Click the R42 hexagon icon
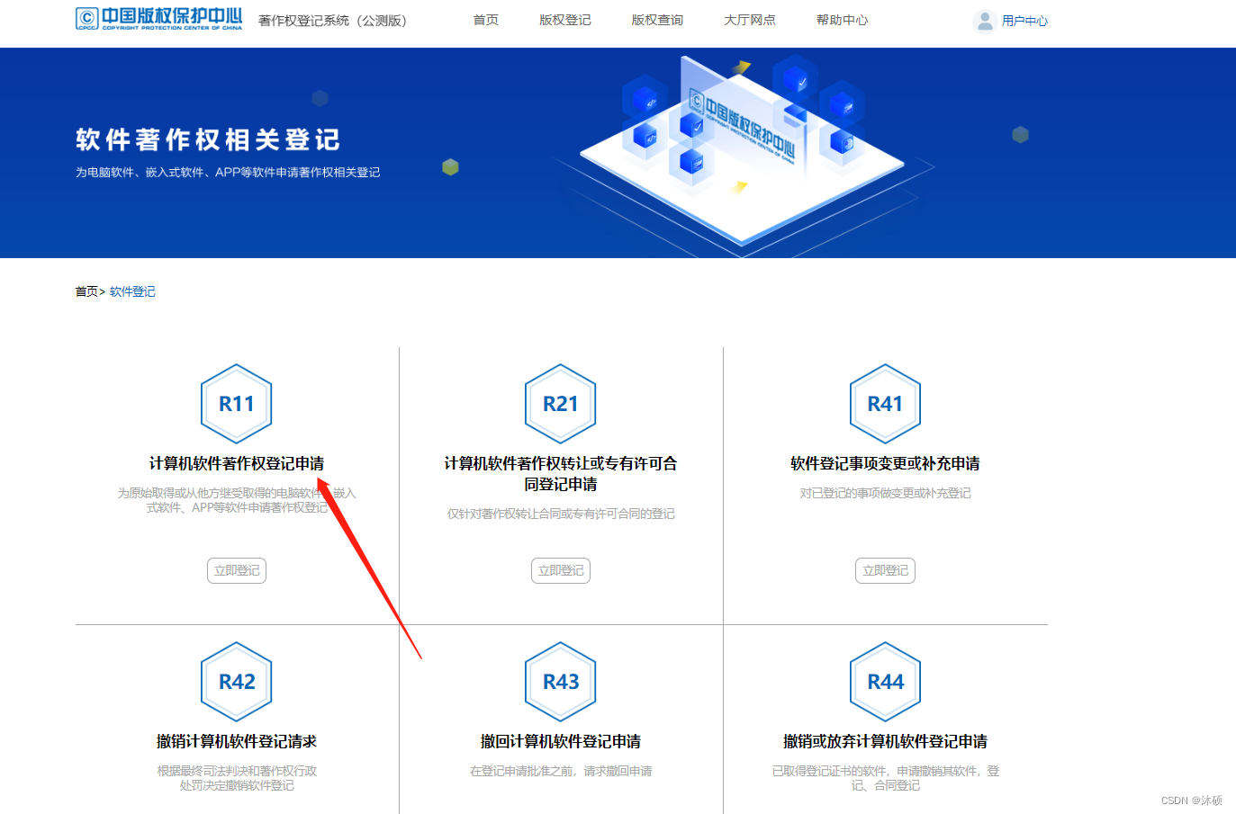The image size is (1236, 814). coord(236,682)
